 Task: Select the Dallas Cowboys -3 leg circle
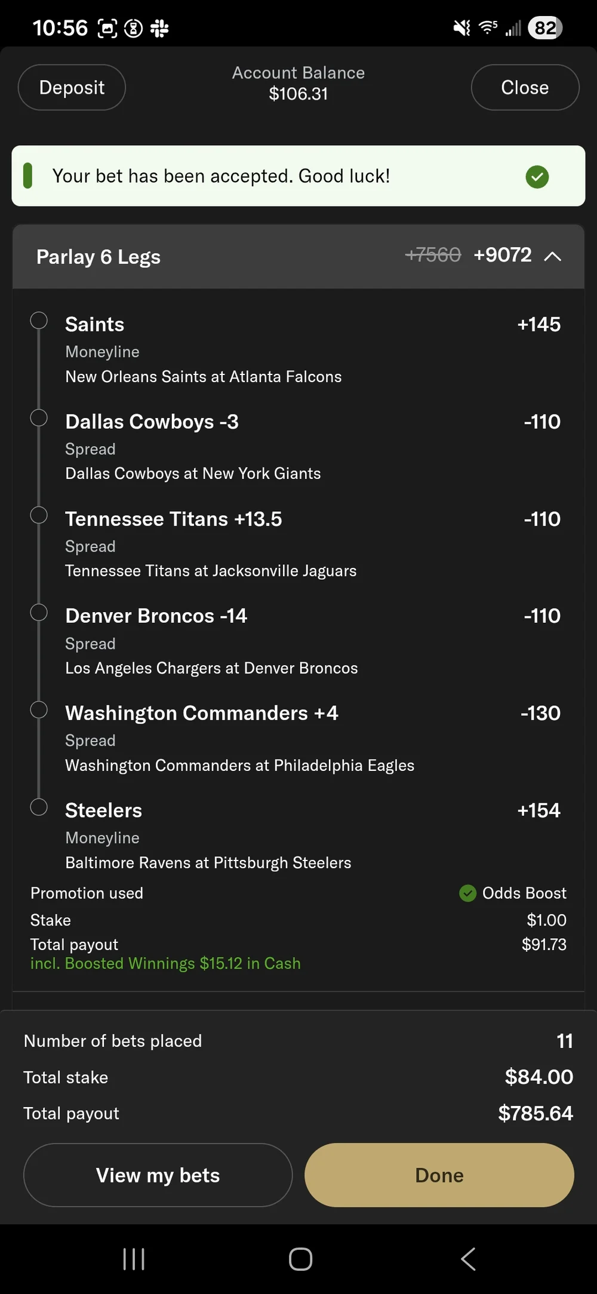click(x=39, y=418)
